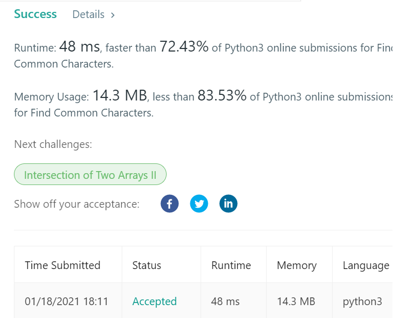Click the 48 ms runtime table cell
Screen dimensions: 394x318
pos(225,301)
